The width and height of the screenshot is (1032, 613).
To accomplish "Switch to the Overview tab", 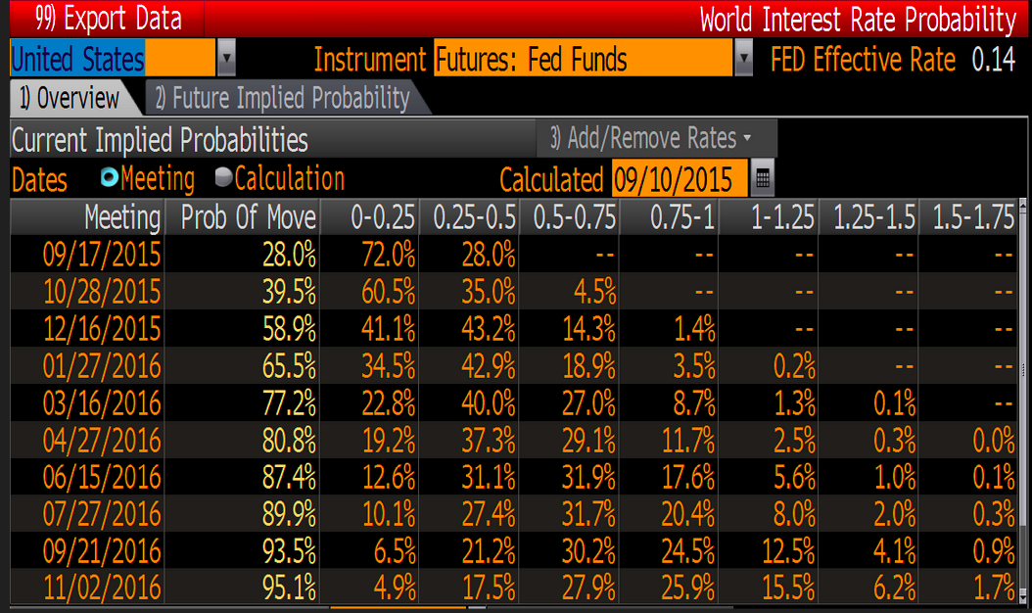I will tap(70, 98).
